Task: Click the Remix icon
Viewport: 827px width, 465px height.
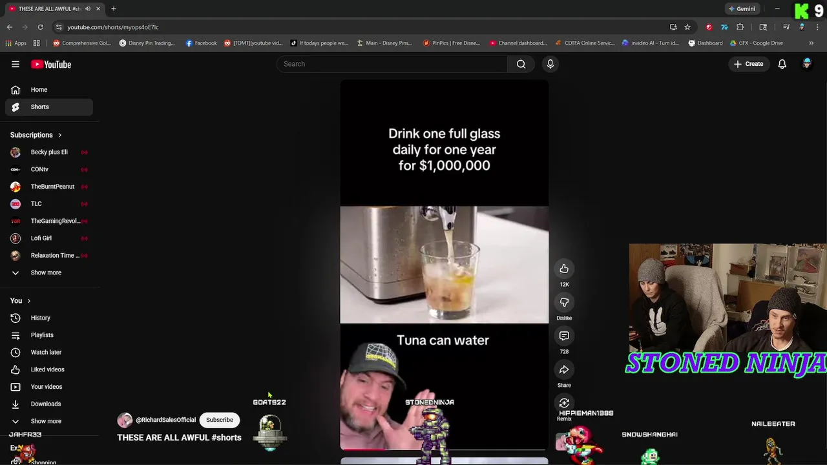Action: [x=564, y=403]
